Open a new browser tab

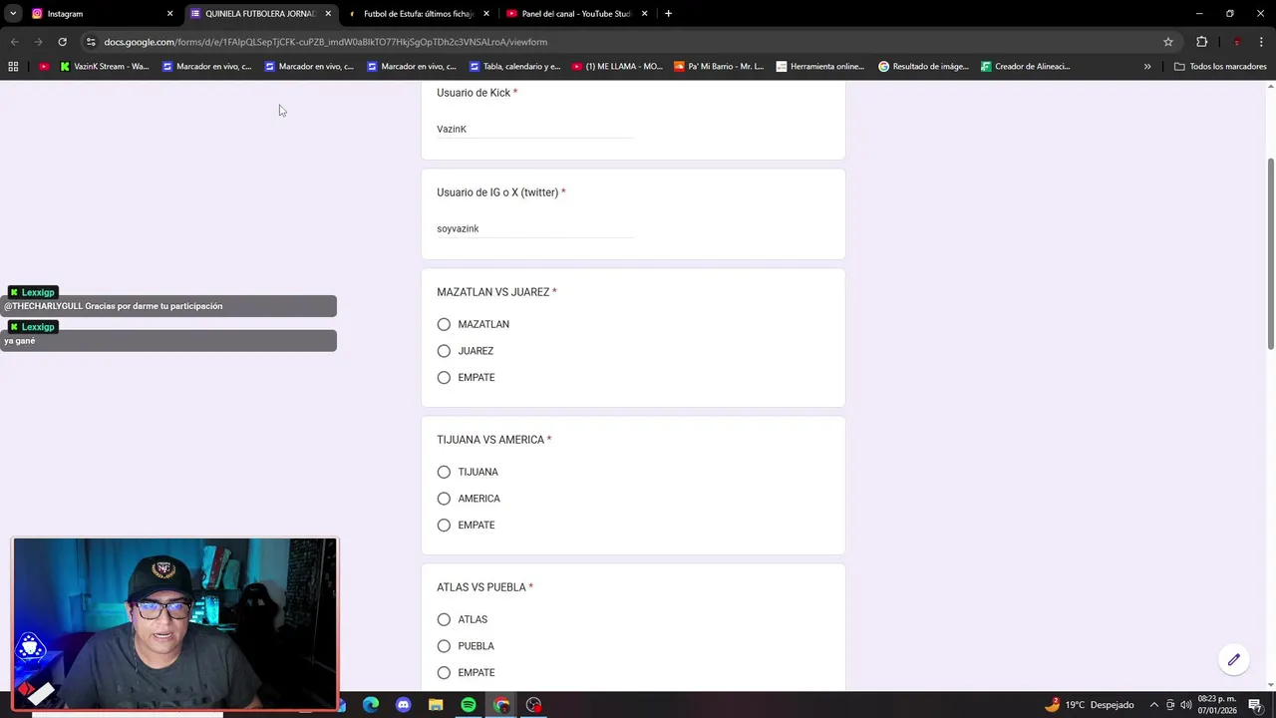pyautogui.click(x=668, y=14)
